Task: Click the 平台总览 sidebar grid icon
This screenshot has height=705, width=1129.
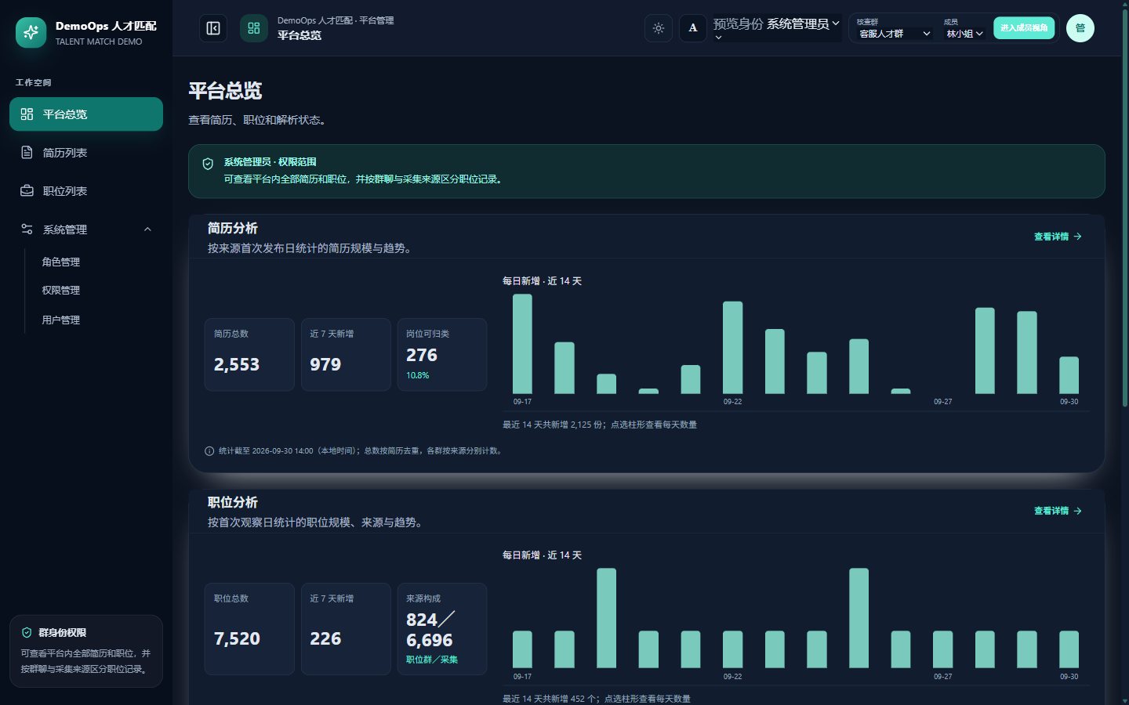Action: [x=27, y=114]
